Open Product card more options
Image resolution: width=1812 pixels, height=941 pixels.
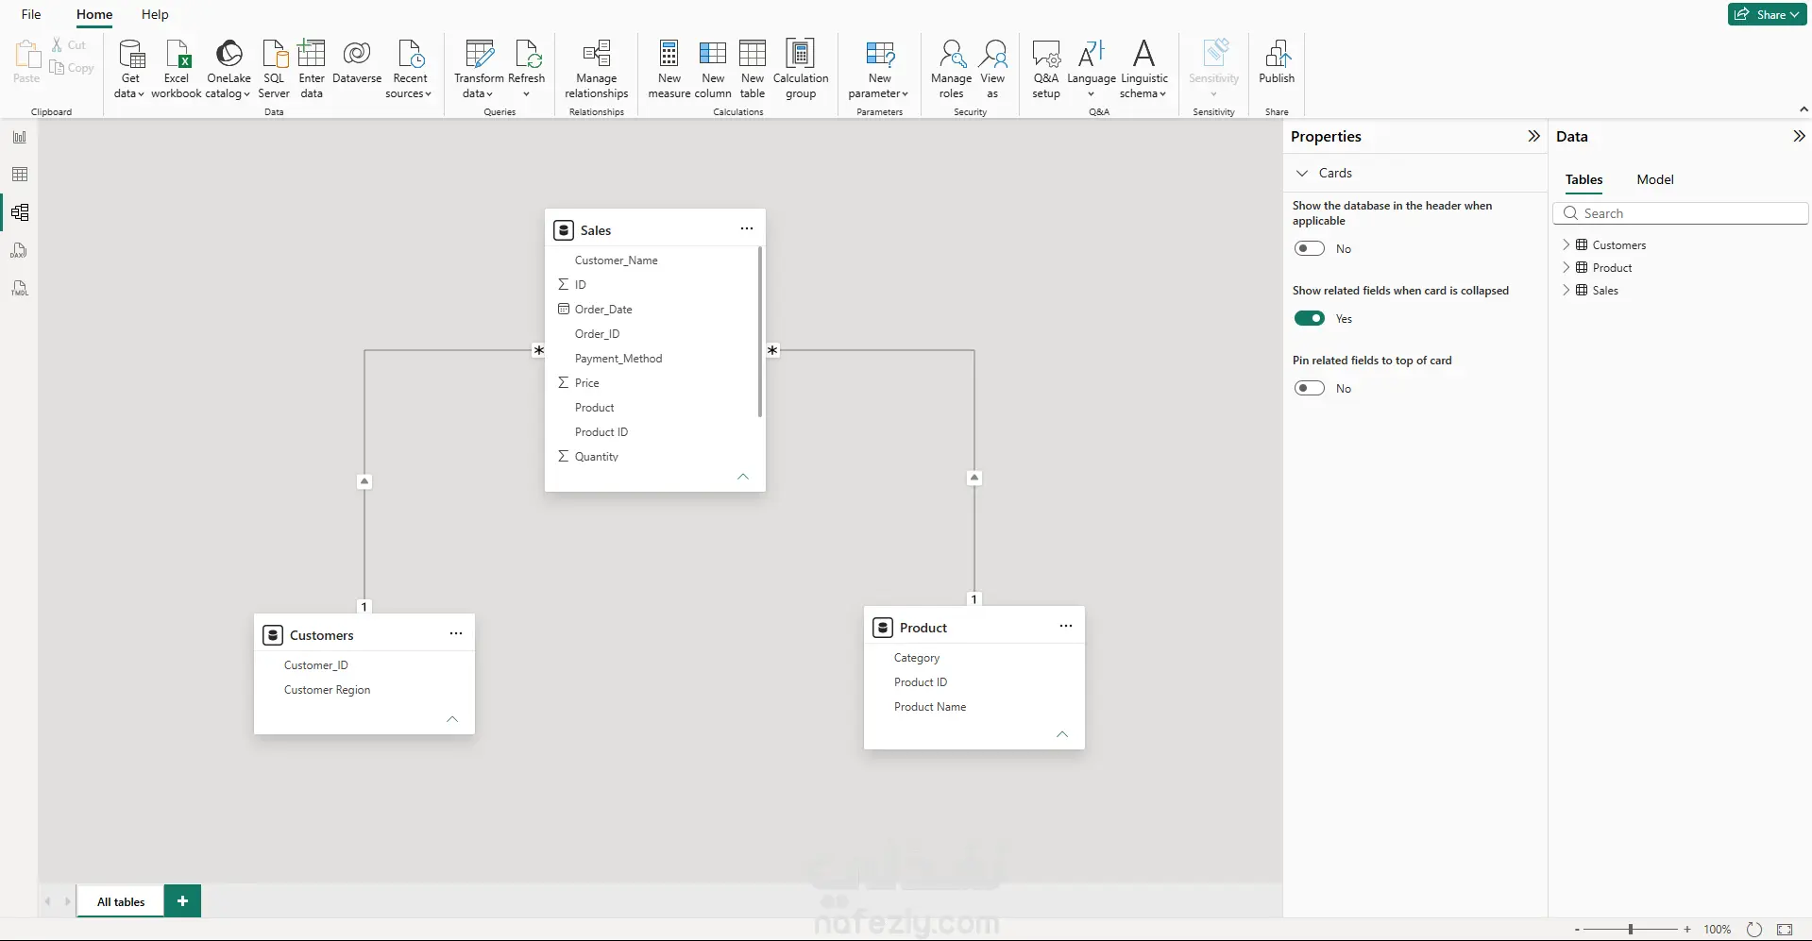tap(1066, 626)
